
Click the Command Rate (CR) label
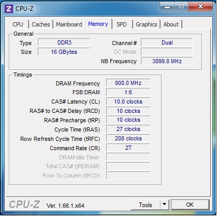(x=75, y=148)
